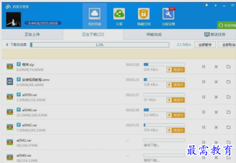Select the file name 安装视频教程.wmv
The height and width of the screenshot is (163, 236).
[x=36, y=80]
